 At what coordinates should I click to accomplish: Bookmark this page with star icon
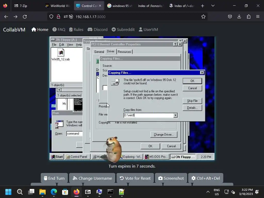[x=203, y=17]
